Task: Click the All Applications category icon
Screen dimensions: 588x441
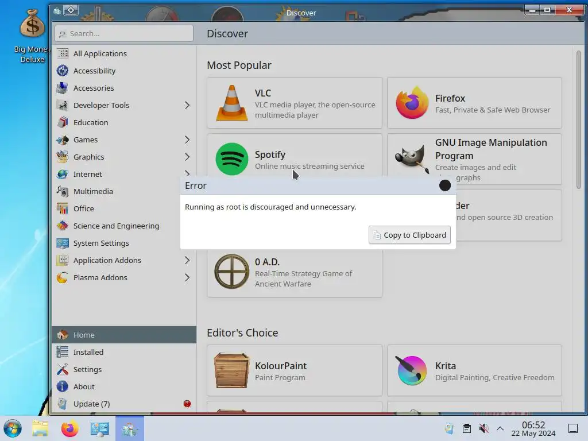Action: click(62, 53)
